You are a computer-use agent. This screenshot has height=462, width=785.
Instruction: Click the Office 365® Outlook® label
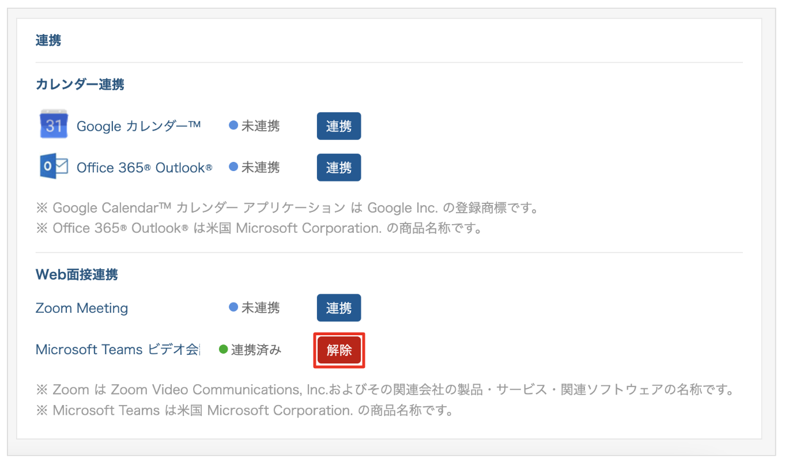pyautogui.click(x=144, y=168)
